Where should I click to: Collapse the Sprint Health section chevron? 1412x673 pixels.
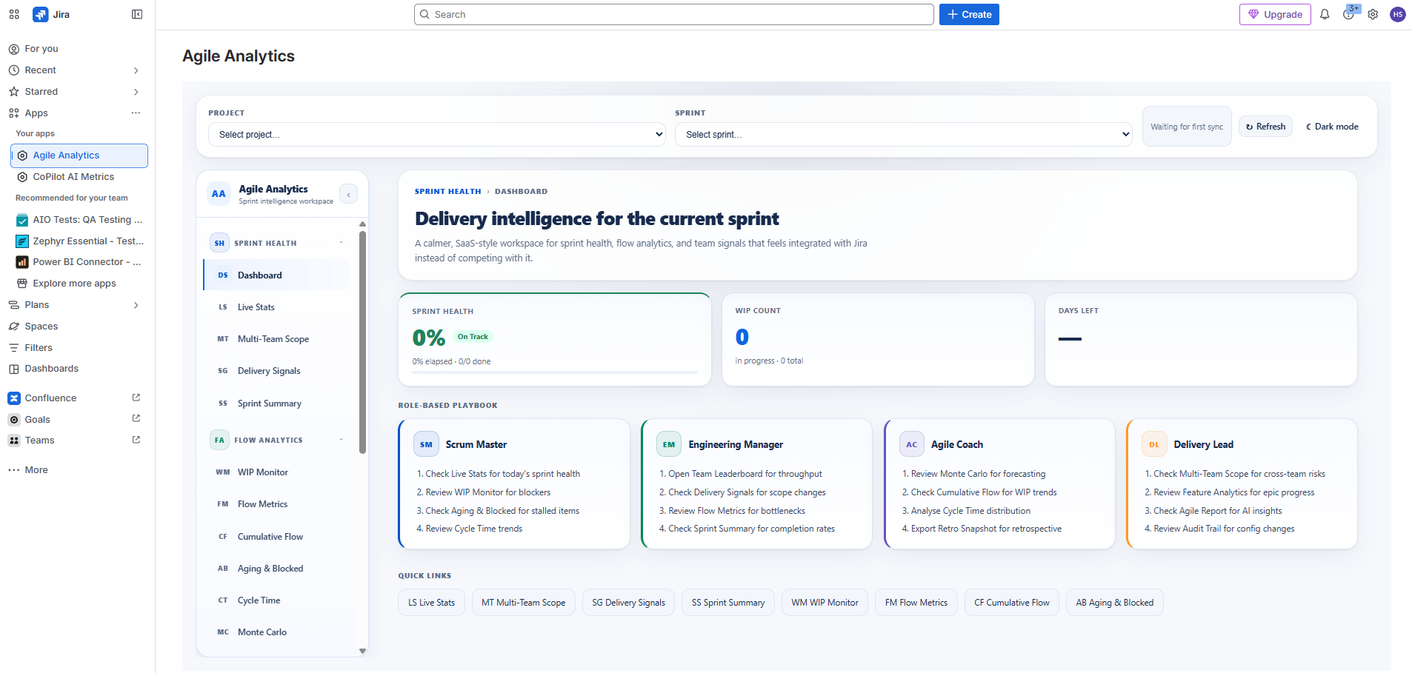[340, 242]
